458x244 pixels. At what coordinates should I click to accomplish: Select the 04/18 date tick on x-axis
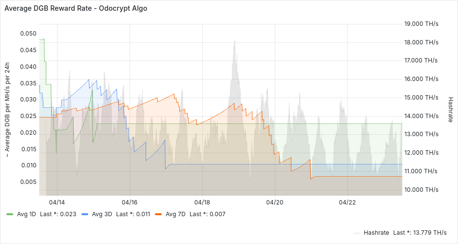pyautogui.click(x=202, y=202)
